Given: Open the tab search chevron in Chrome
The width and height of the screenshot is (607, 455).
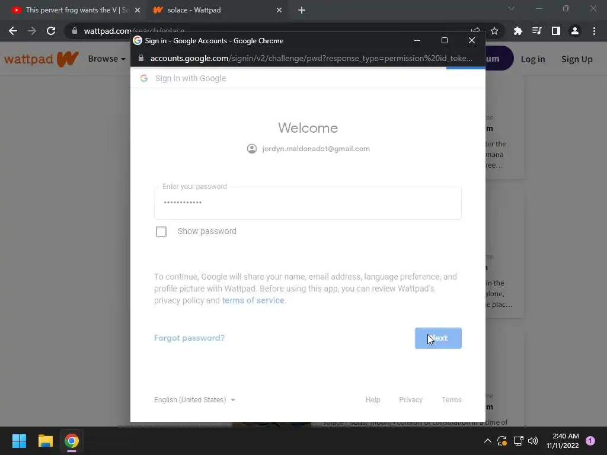Looking at the screenshot, I should pyautogui.click(x=512, y=8).
